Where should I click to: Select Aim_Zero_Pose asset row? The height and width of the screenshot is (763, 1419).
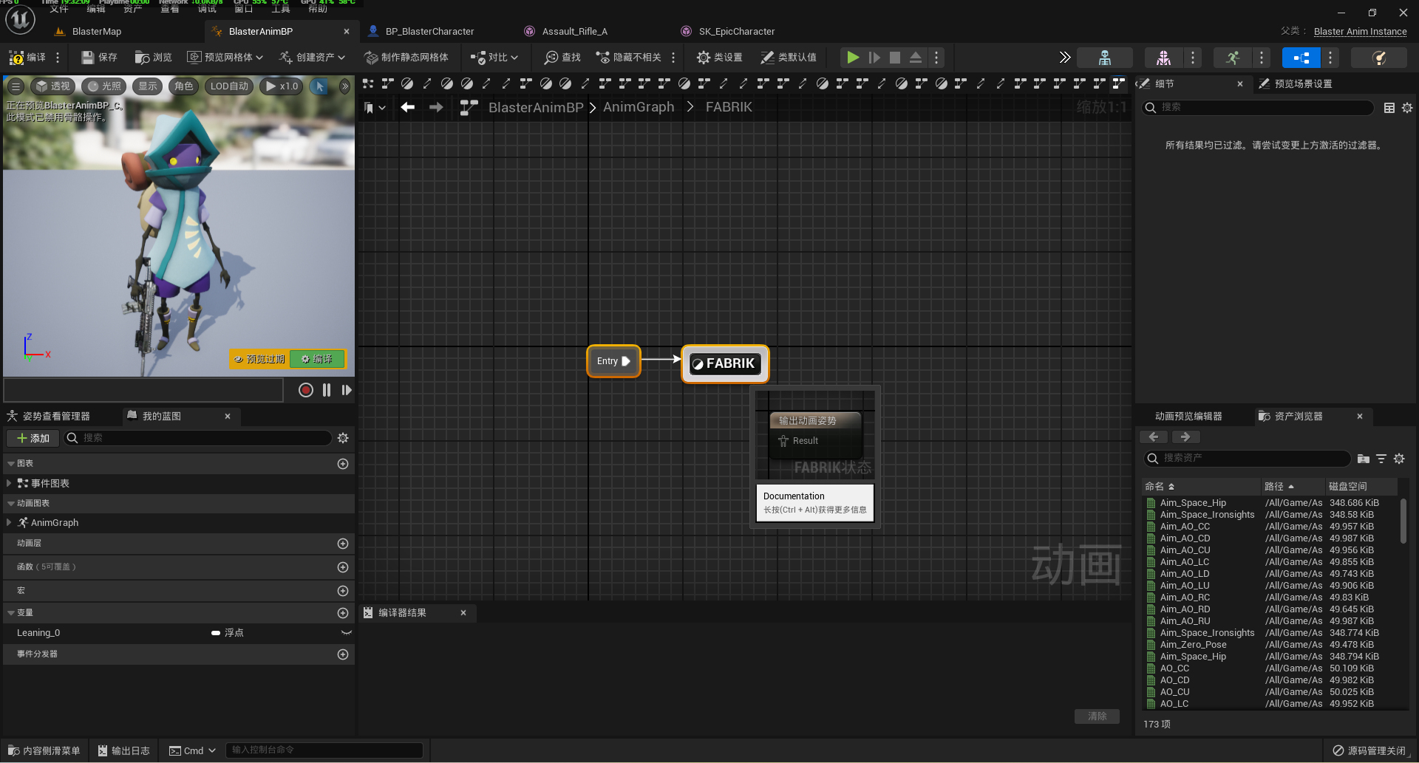[x=1269, y=645]
